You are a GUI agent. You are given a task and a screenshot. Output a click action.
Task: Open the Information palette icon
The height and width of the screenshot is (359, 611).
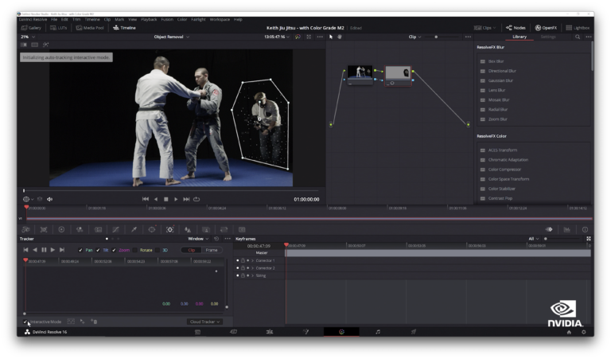[585, 229]
